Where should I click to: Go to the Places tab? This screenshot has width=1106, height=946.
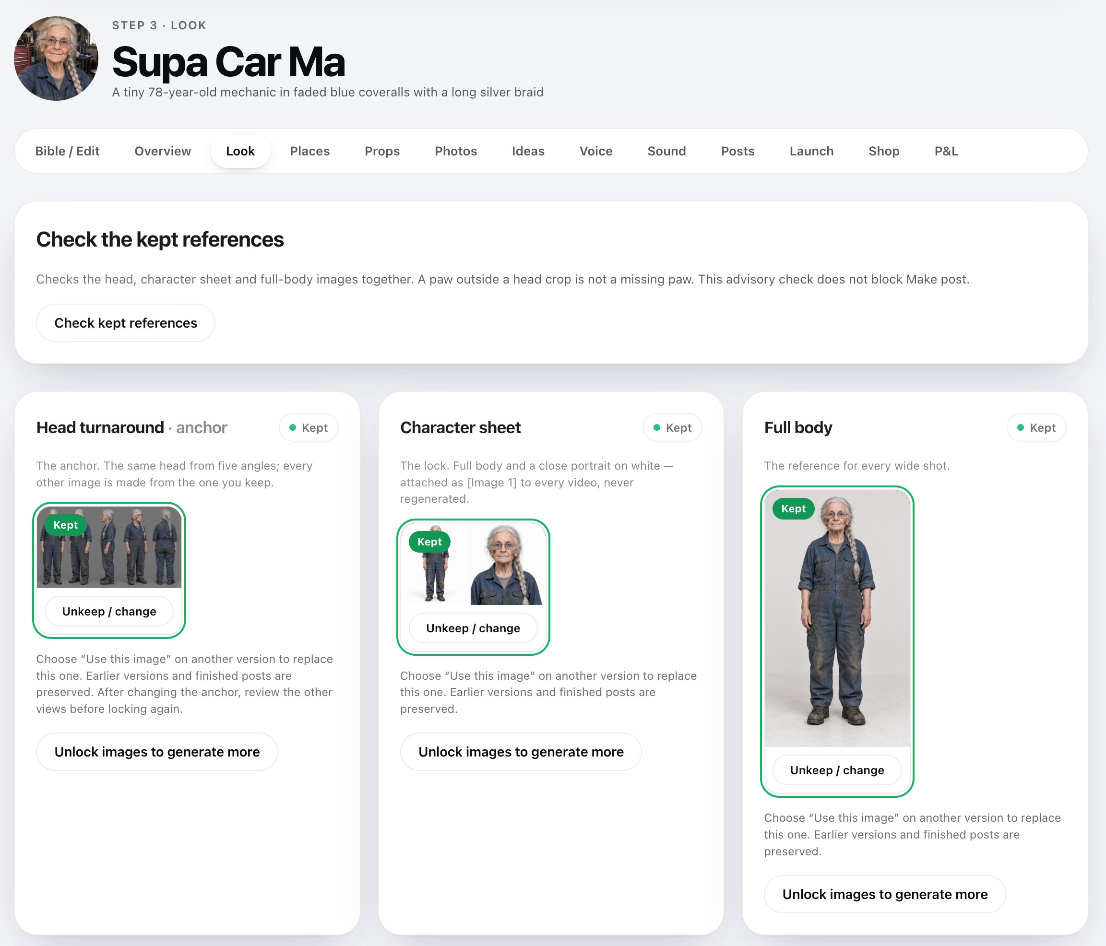tap(309, 151)
